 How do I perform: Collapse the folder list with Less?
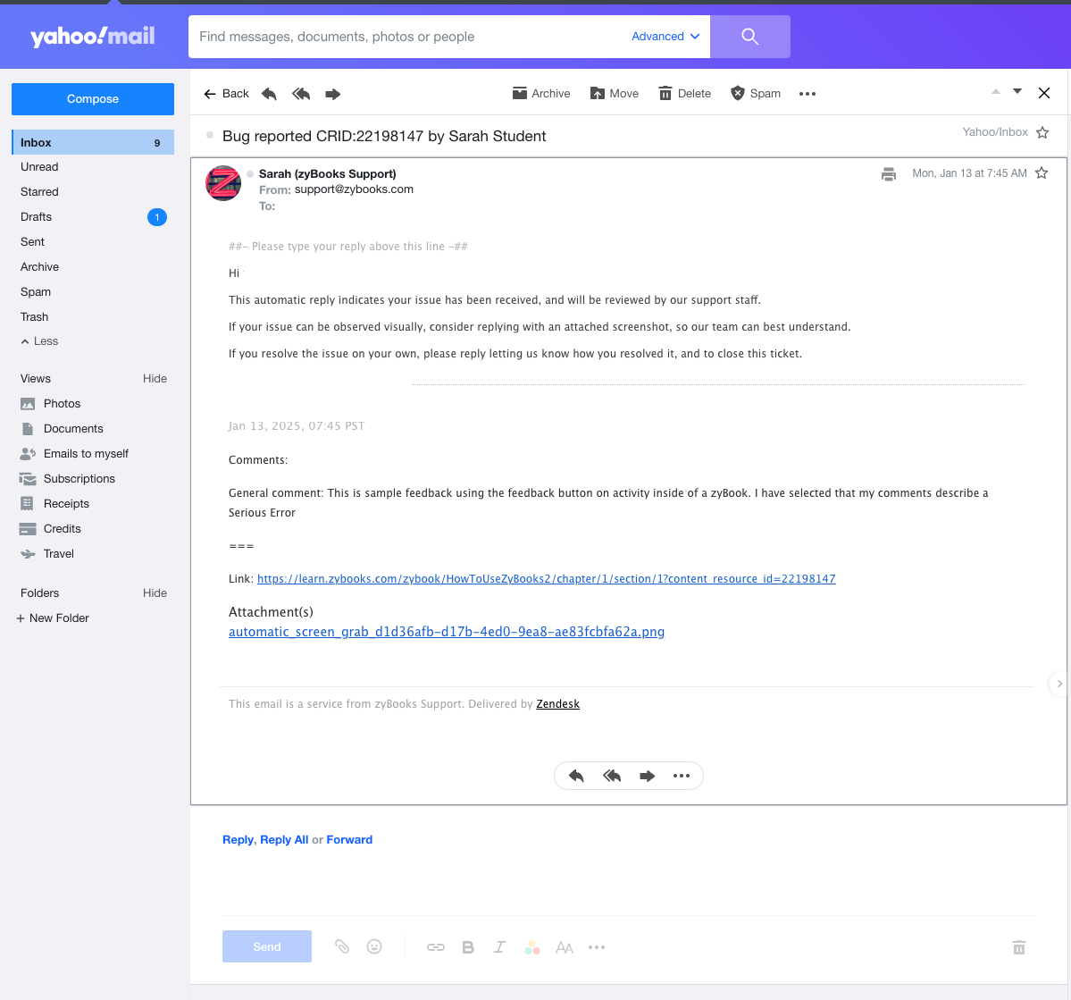click(39, 341)
